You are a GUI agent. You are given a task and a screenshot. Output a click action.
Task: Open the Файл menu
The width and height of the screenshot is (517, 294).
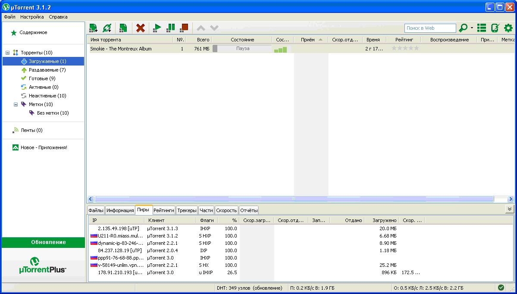(x=9, y=17)
